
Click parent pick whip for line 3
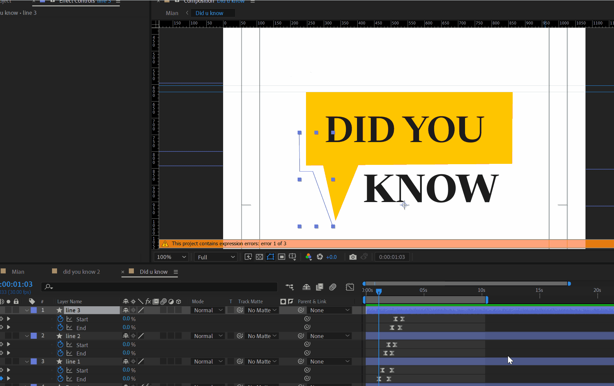(x=301, y=310)
